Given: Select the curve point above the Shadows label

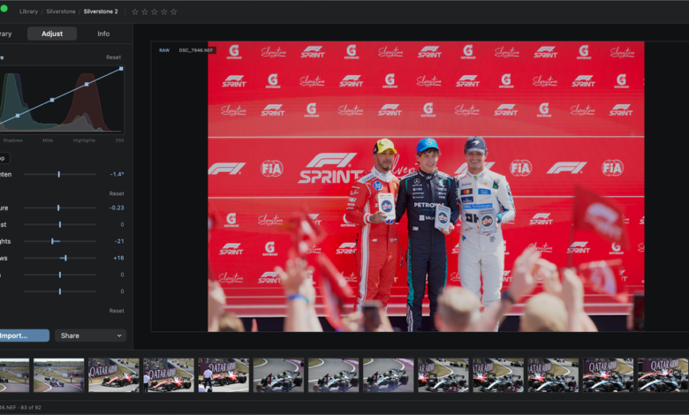Looking at the screenshot, I should pos(18,116).
